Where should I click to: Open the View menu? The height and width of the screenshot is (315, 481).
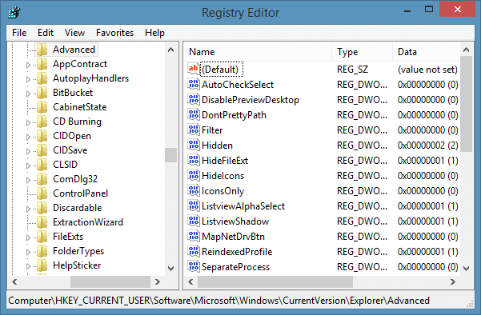(74, 33)
